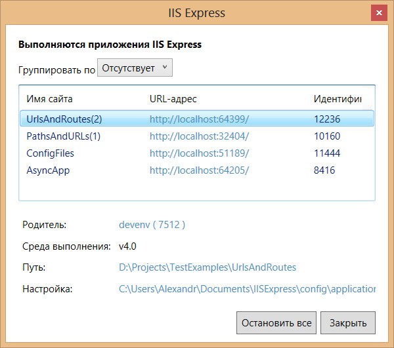Open parent process devenv ( 7512 ) link

click(152, 225)
